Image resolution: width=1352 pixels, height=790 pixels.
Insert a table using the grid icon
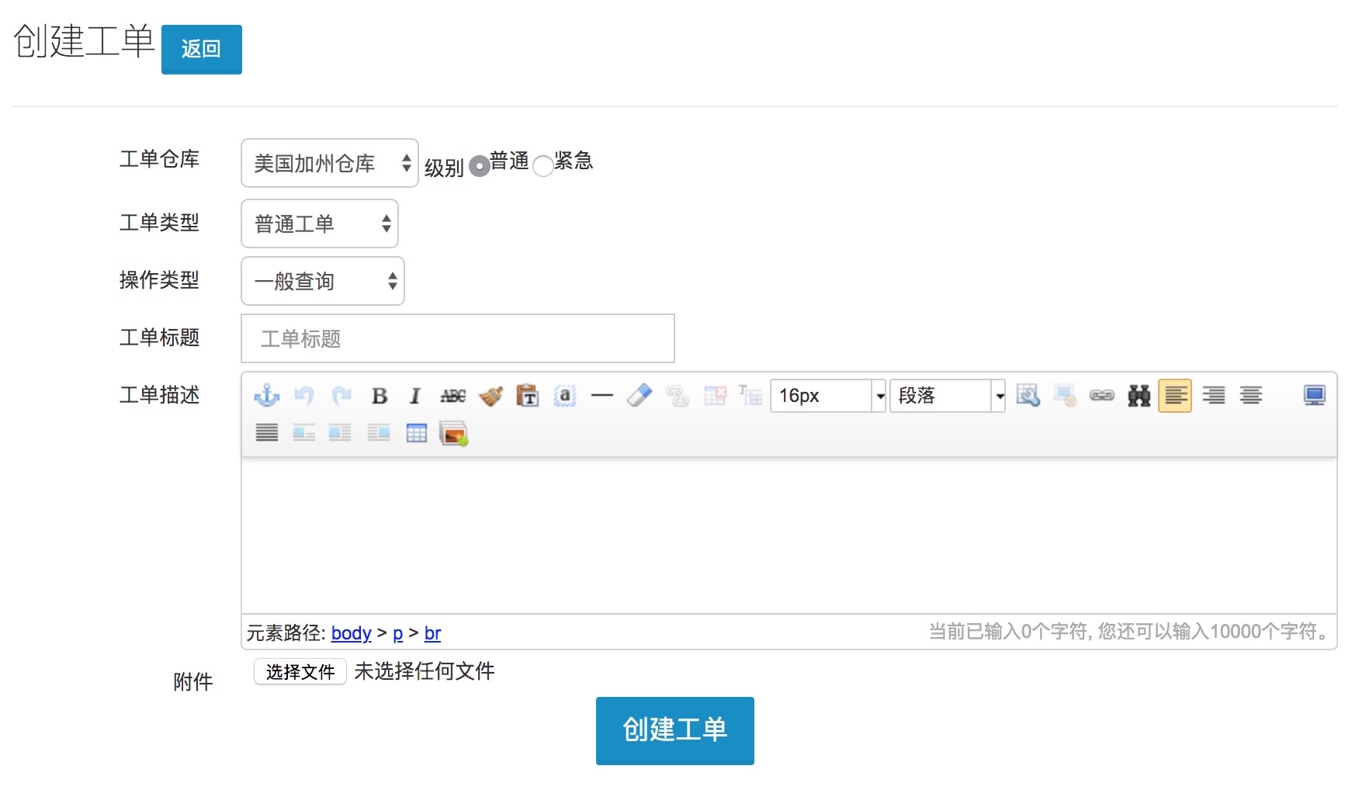[417, 433]
